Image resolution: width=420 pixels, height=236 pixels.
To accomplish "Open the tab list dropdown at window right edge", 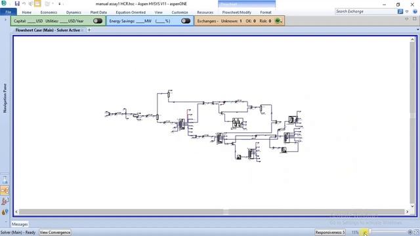I will point(417,29).
